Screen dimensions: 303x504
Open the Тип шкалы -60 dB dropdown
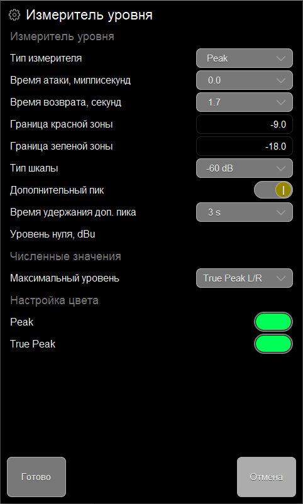pyautogui.click(x=245, y=168)
